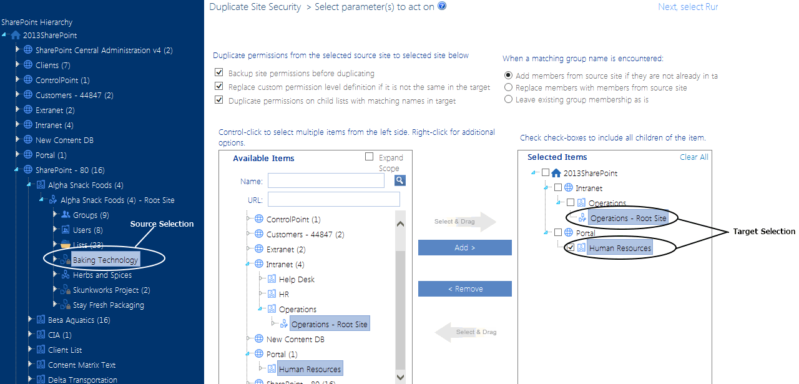Click inside the URL input field
The height and width of the screenshot is (384, 799).
coord(334,199)
